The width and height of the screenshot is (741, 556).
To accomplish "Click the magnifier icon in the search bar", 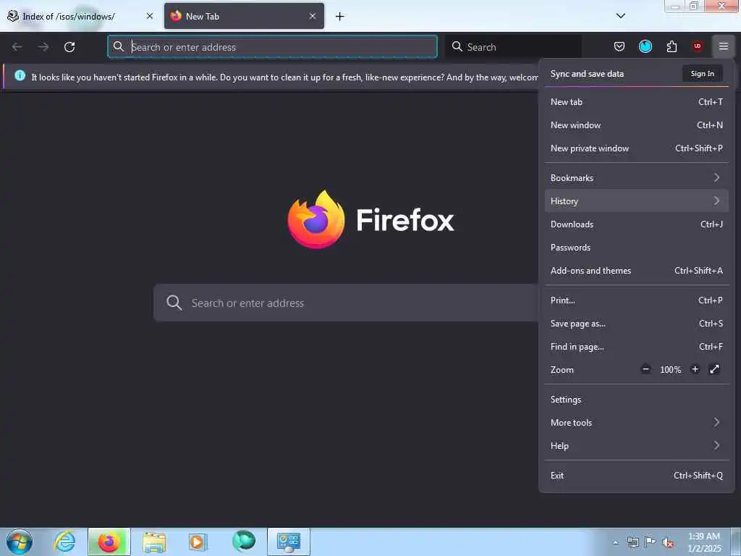I will 457,46.
